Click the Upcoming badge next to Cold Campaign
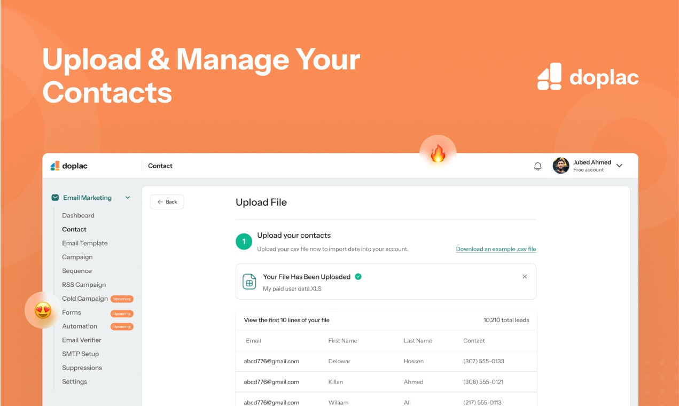 point(122,299)
